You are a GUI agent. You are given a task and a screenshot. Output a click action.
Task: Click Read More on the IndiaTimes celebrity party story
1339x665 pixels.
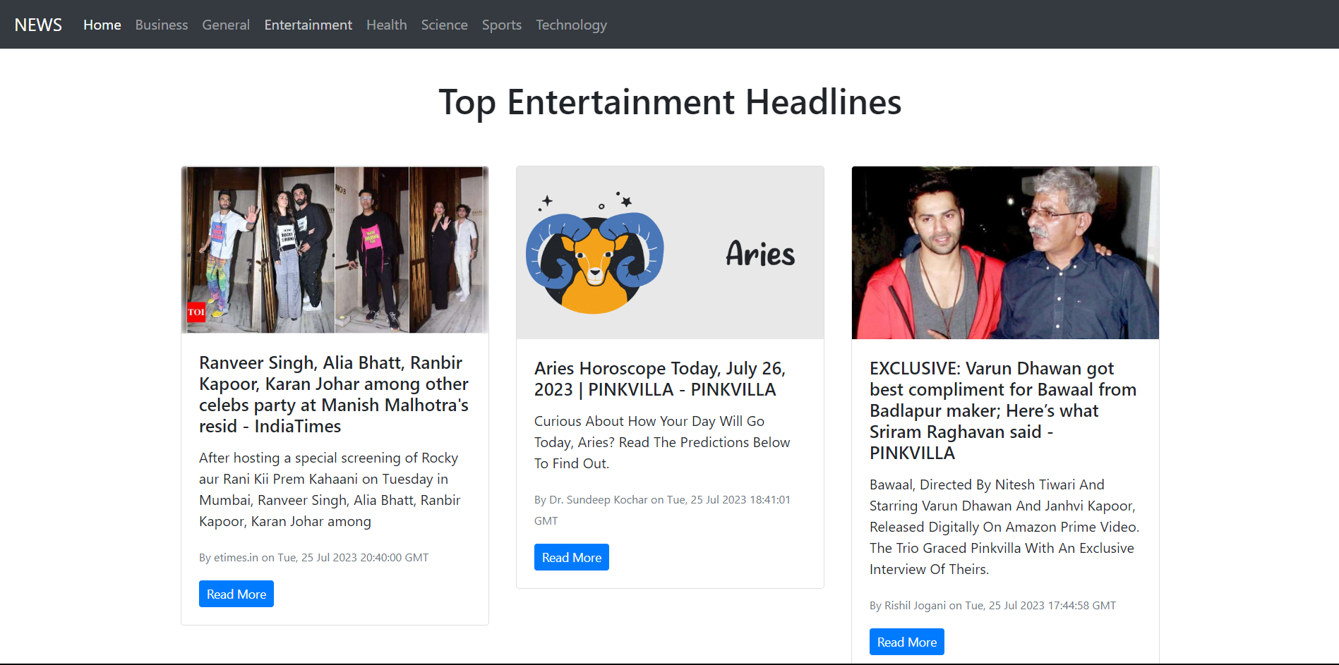pyautogui.click(x=236, y=593)
